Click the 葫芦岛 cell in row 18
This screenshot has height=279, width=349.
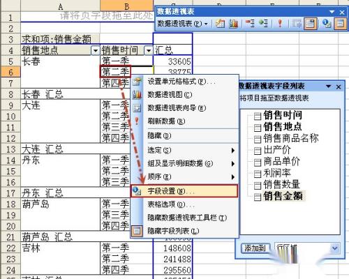coord(60,204)
